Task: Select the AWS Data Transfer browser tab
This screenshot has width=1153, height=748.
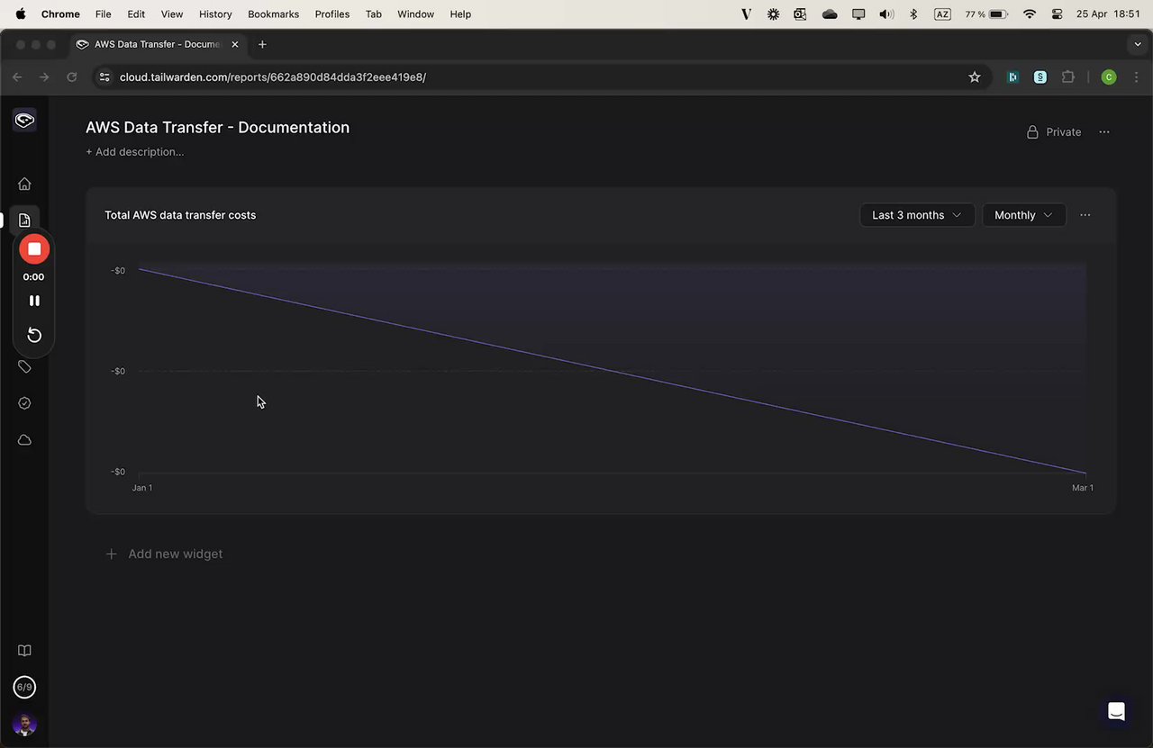Action: (158, 44)
